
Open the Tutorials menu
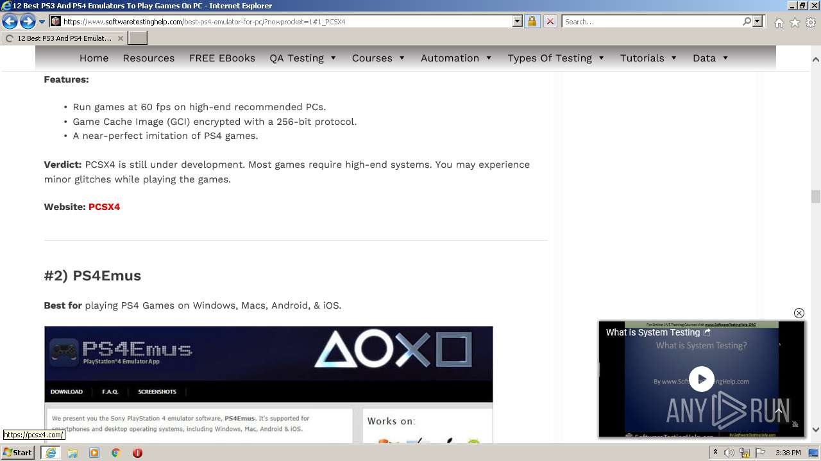642,58
